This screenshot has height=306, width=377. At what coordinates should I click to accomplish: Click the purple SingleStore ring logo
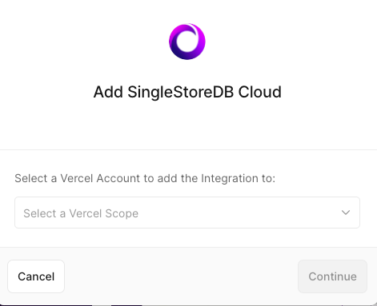pos(187,42)
